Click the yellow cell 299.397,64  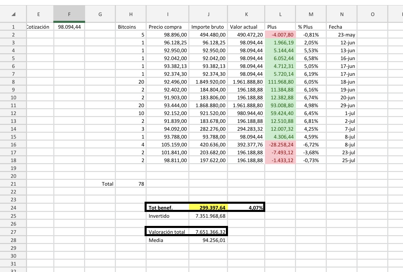pyautogui.click(x=209, y=207)
